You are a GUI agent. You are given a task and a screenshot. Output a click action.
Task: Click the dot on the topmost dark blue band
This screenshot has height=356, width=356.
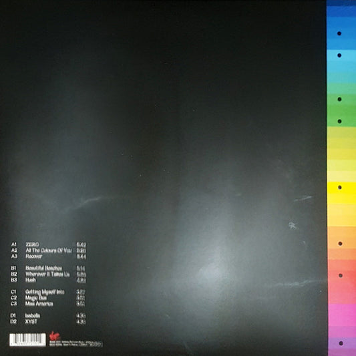pyautogui.click(x=339, y=33)
